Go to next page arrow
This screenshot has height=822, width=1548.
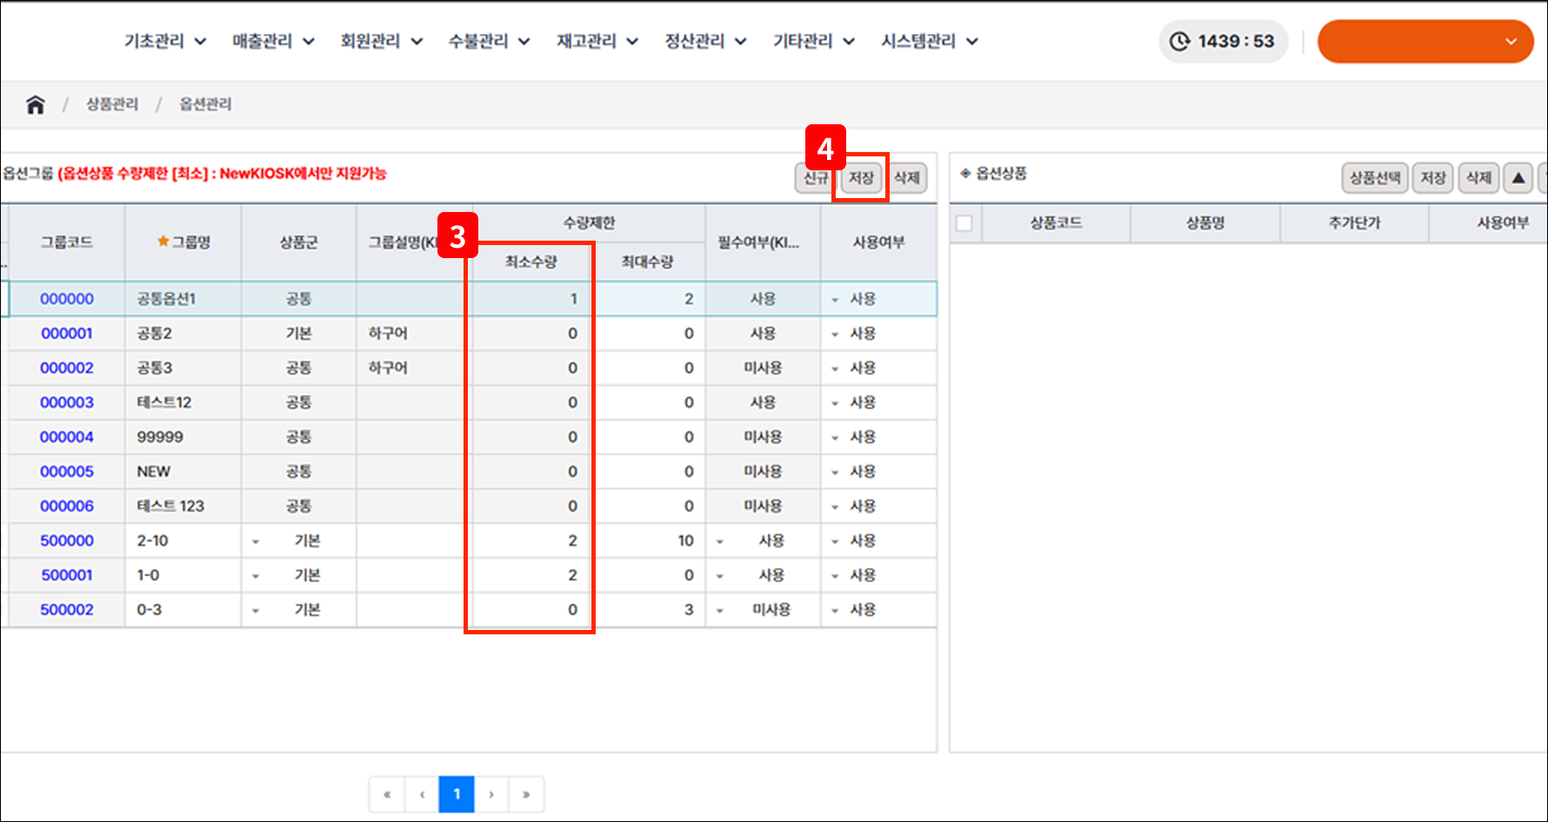click(491, 794)
